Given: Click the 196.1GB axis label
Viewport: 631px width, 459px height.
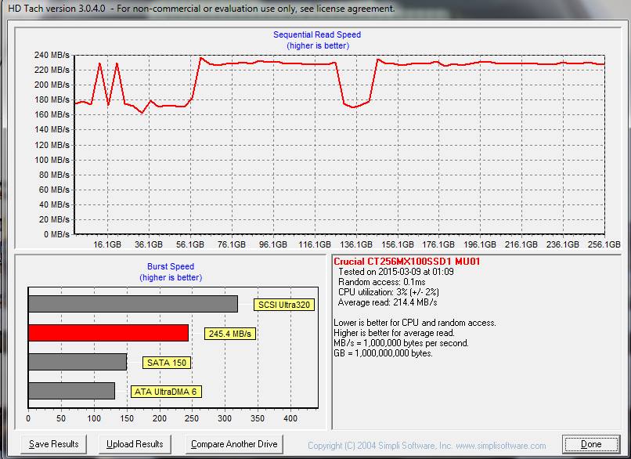Looking at the screenshot, I should tap(480, 244).
